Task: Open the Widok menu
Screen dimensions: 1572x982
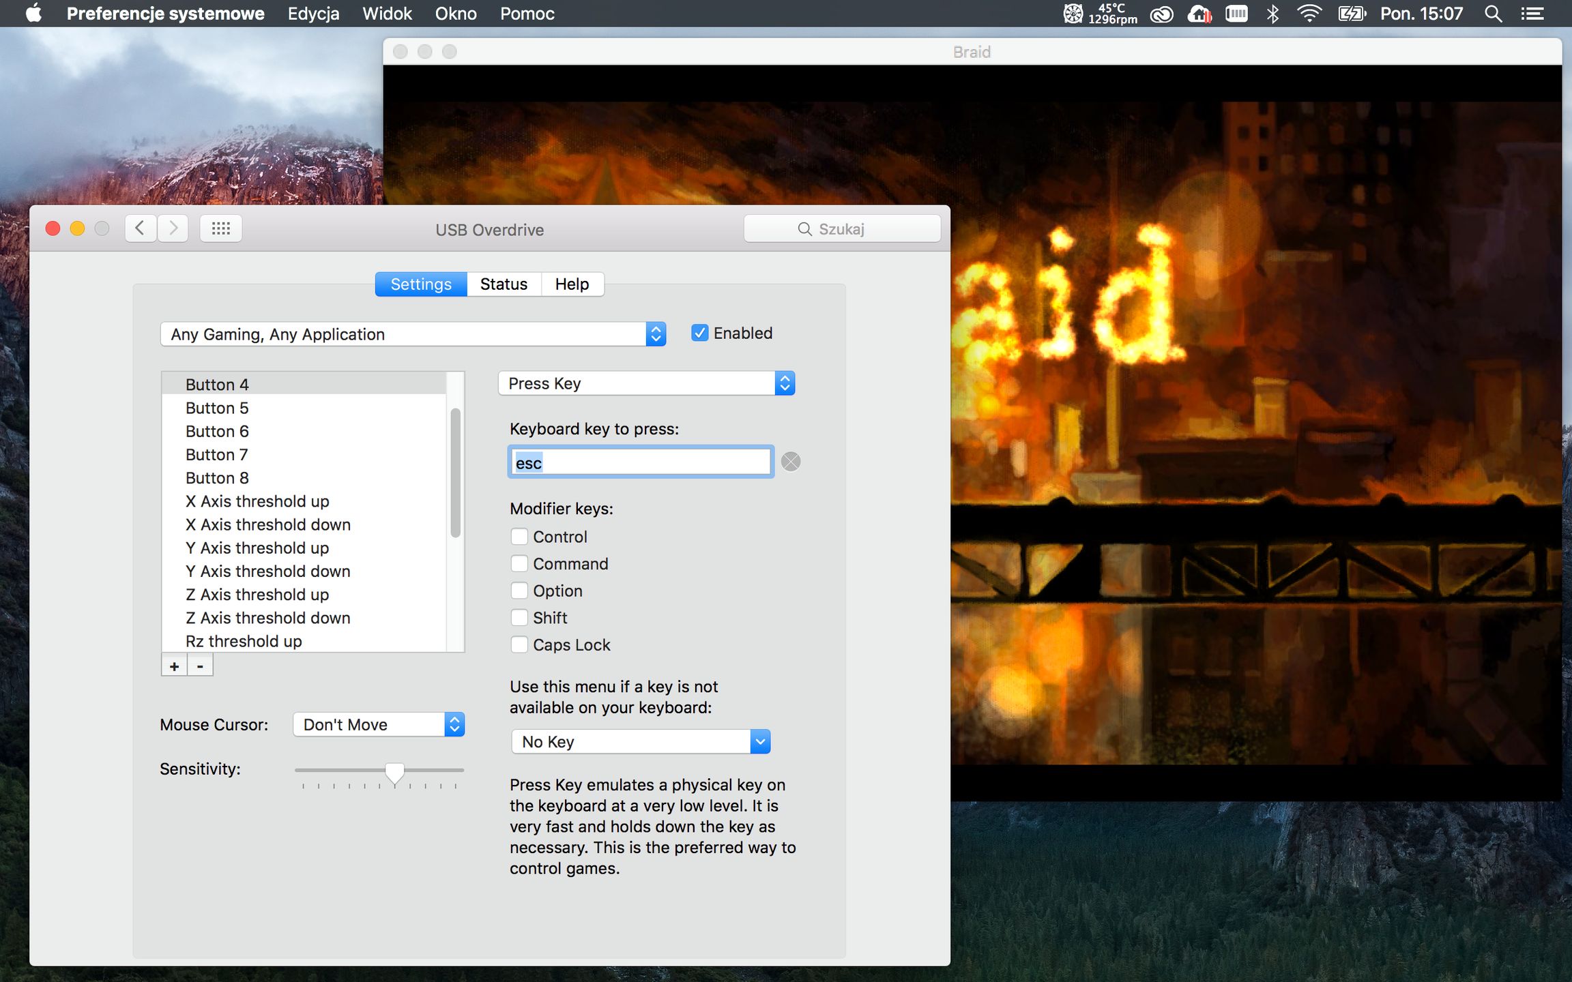Action: point(387,14)
